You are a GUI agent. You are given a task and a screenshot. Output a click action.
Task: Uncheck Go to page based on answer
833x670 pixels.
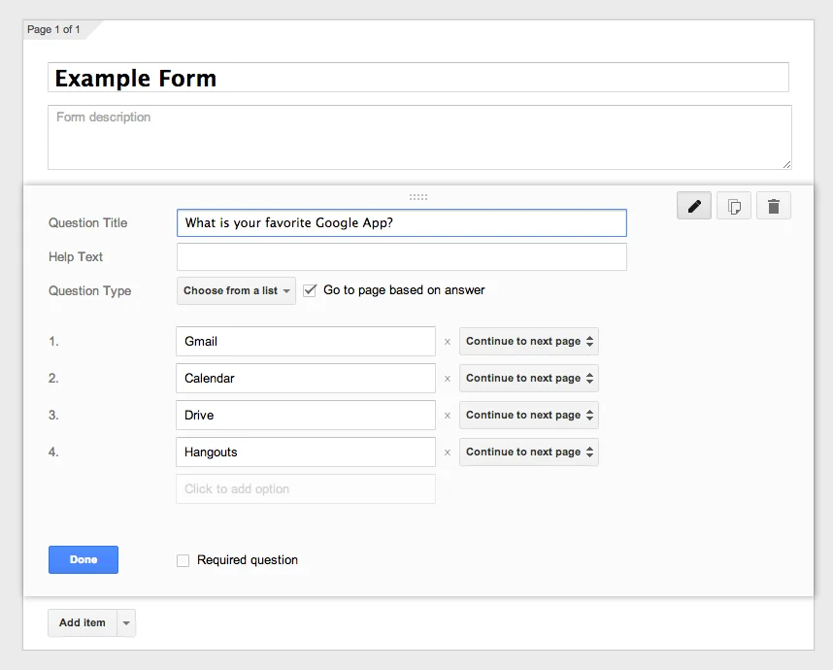(310, 290)
